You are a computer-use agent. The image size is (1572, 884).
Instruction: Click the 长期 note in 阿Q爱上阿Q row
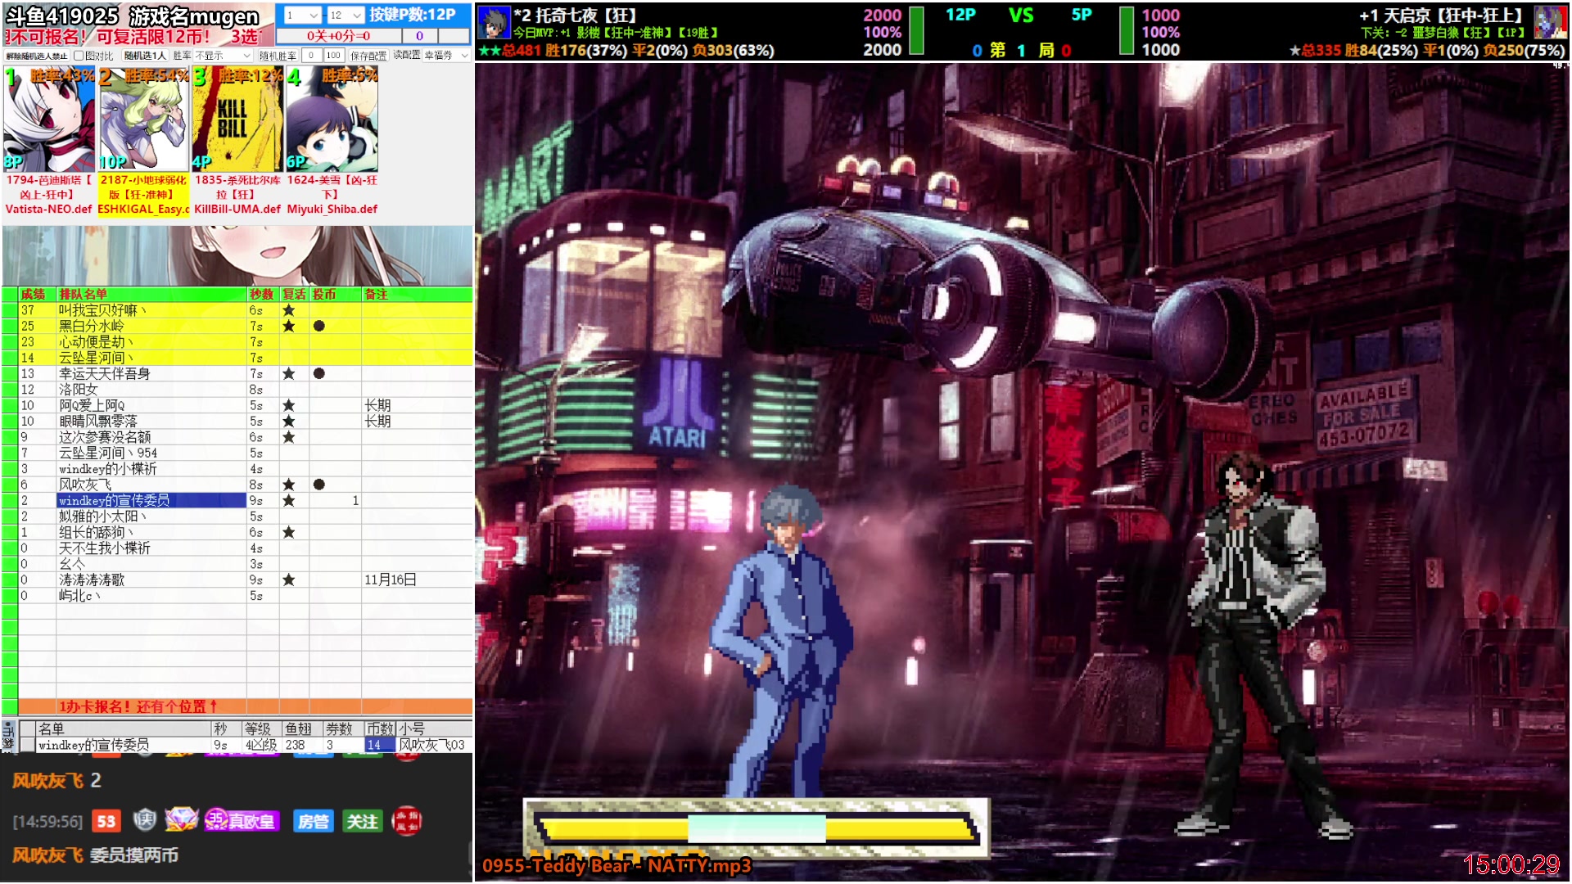tap(377, 405)
